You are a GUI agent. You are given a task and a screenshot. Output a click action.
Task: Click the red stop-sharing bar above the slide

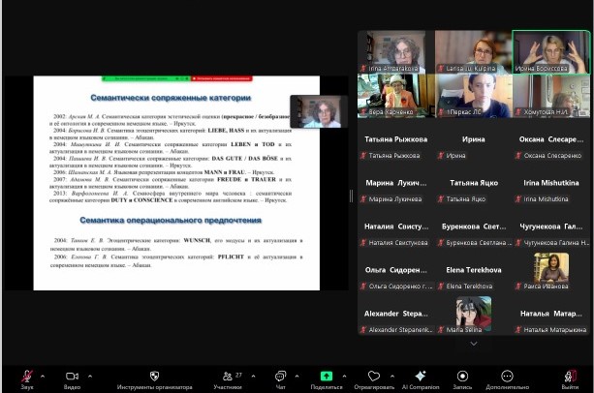pos(222,78)
